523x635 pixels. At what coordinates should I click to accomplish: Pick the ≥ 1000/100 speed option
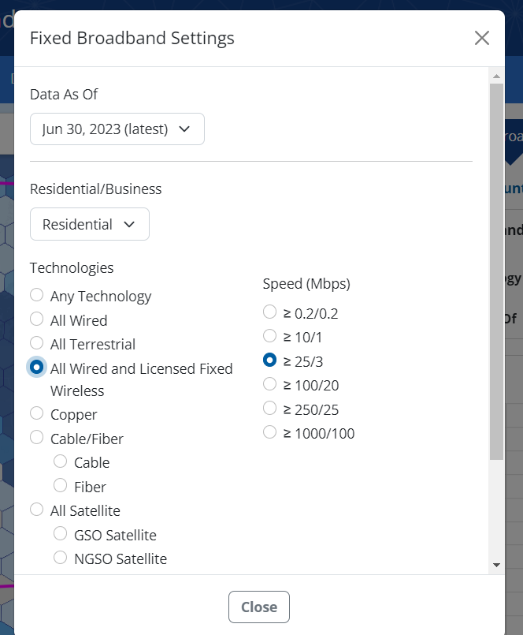tap(270, 432)
